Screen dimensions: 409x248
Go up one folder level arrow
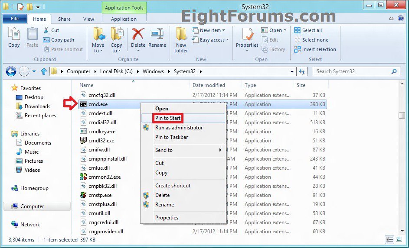(x=43, y=71)
